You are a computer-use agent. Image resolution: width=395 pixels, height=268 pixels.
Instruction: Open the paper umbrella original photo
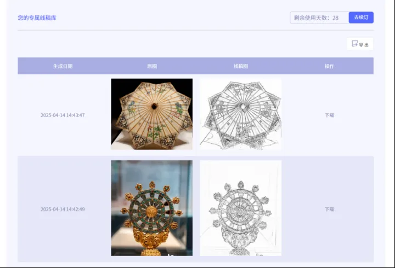click(x=152, y=114)
